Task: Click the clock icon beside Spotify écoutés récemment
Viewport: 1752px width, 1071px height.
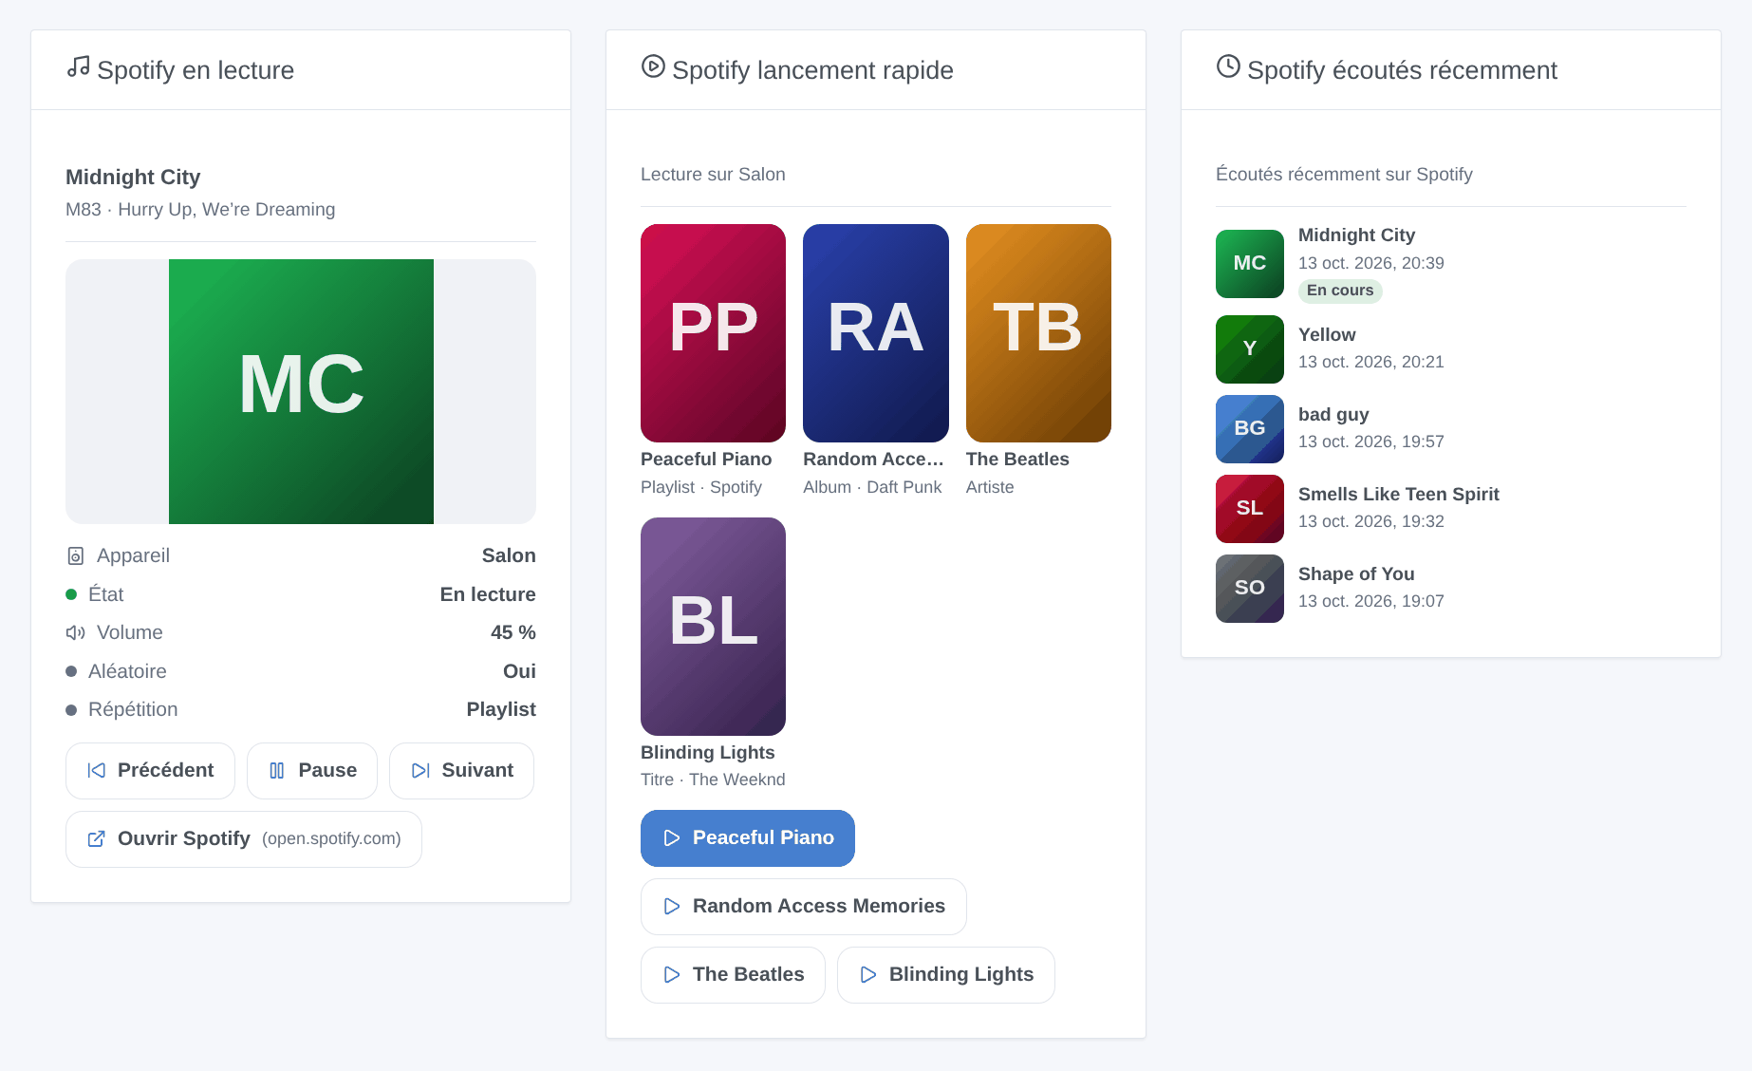Action: [x=1228, y=66]
